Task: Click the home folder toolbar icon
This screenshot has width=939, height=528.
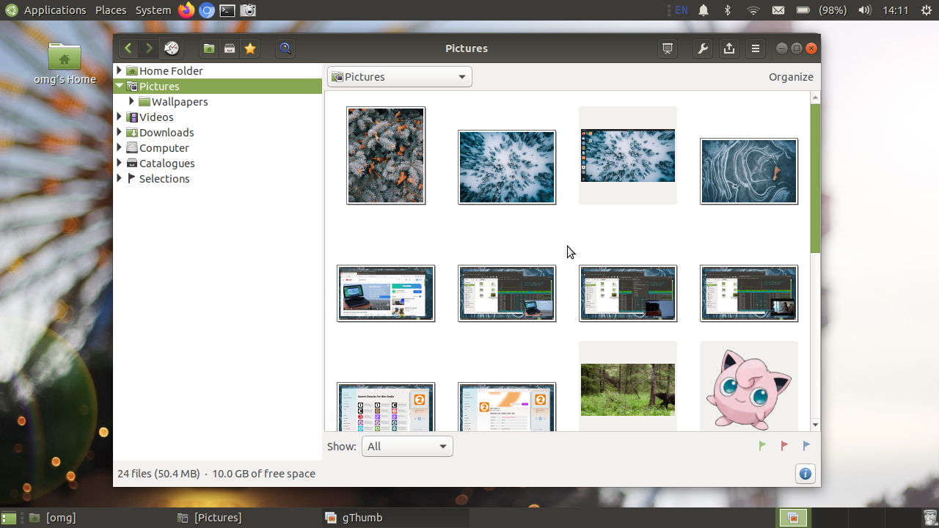Action: click(x=209, y=48)
